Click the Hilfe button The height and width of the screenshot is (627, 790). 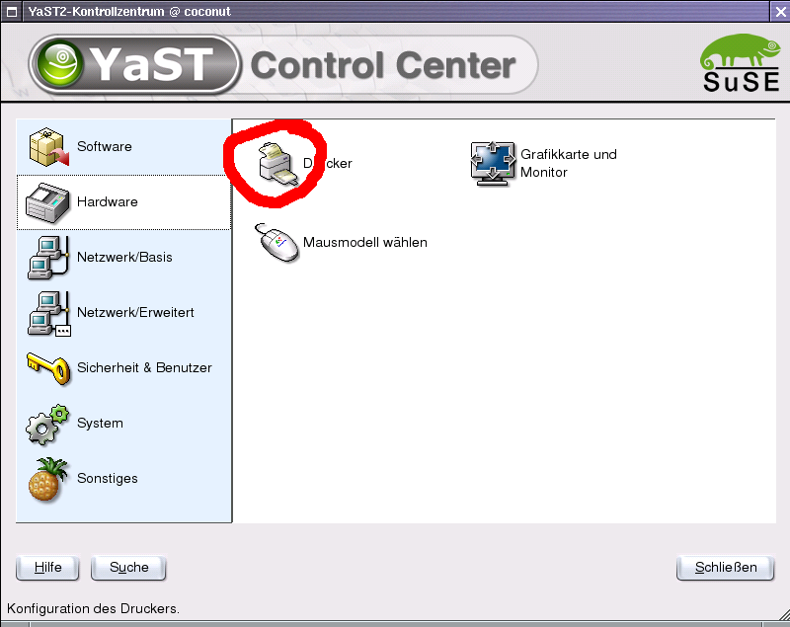[47, 568]
